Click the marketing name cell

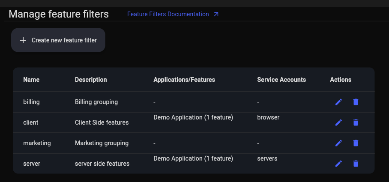tap(37, 143)
